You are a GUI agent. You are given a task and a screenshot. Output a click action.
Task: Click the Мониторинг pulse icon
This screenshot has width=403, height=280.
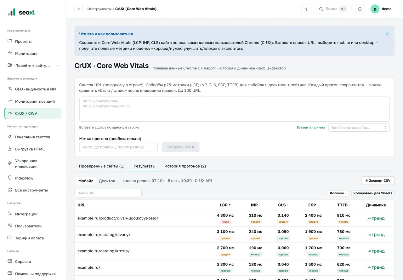click(10, 53)
